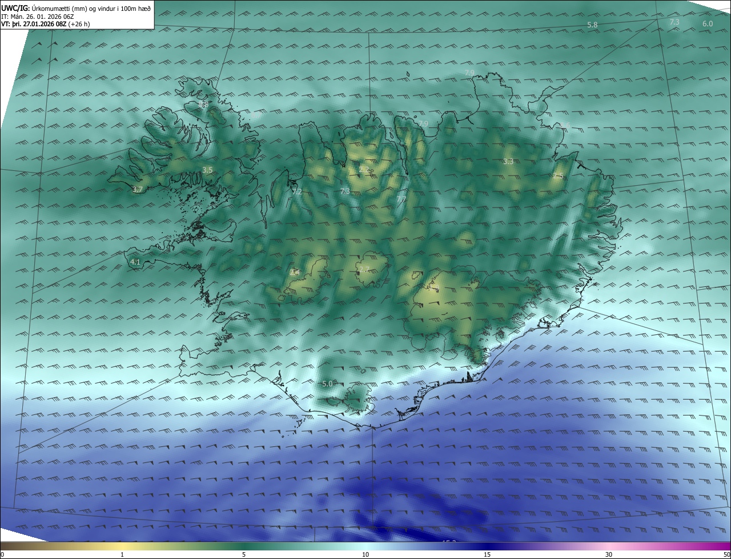
Task: Click the 7.7 value label on the map
Action: coord(401,199)
